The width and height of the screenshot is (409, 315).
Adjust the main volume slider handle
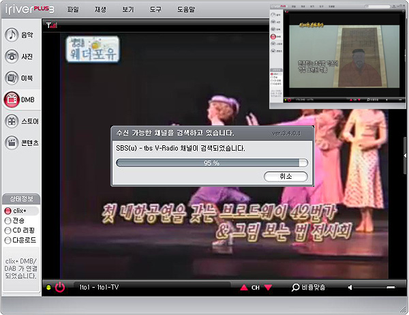pos(391,287)
